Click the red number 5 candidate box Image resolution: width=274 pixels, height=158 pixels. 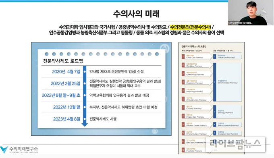[183, 91]
